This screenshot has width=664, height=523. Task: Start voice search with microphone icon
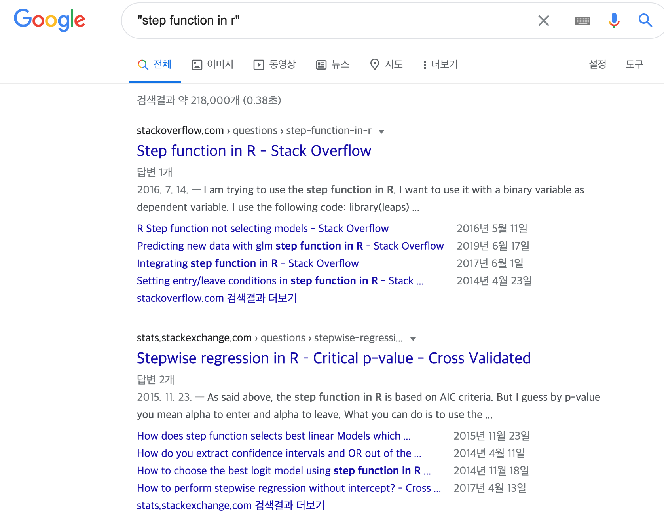(x=614, y=21)
